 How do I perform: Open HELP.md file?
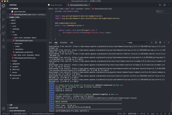(x=27, y=69)
